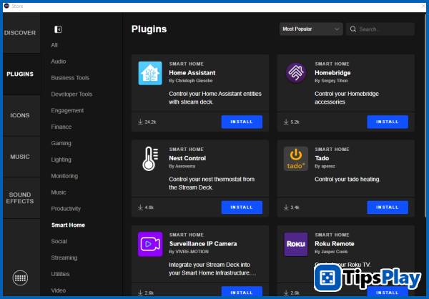
Task: Install the Surveillance IP Camera plugin
Action: tap(242, 292)
